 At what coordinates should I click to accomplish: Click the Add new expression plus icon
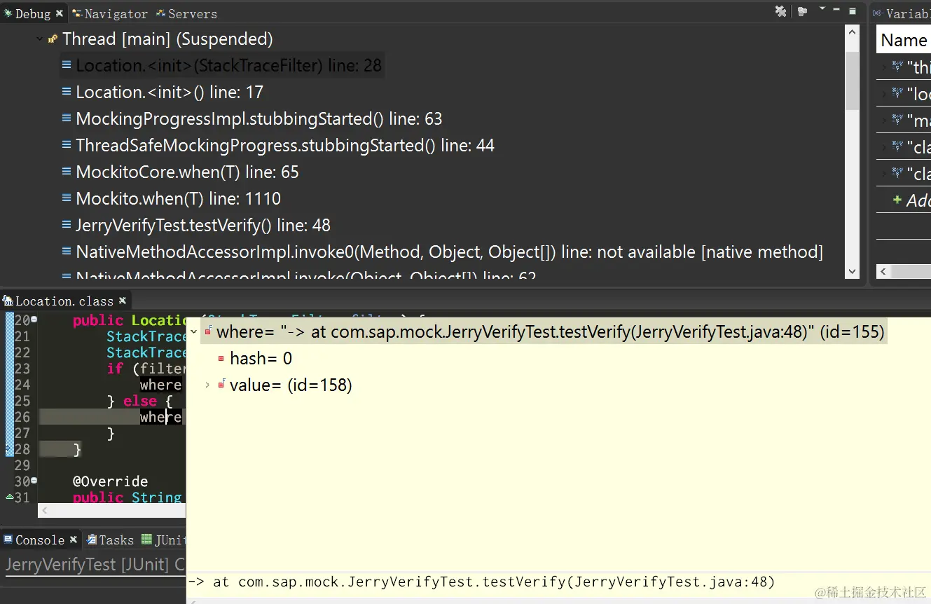pyautogui.click(x=897, y=200)
